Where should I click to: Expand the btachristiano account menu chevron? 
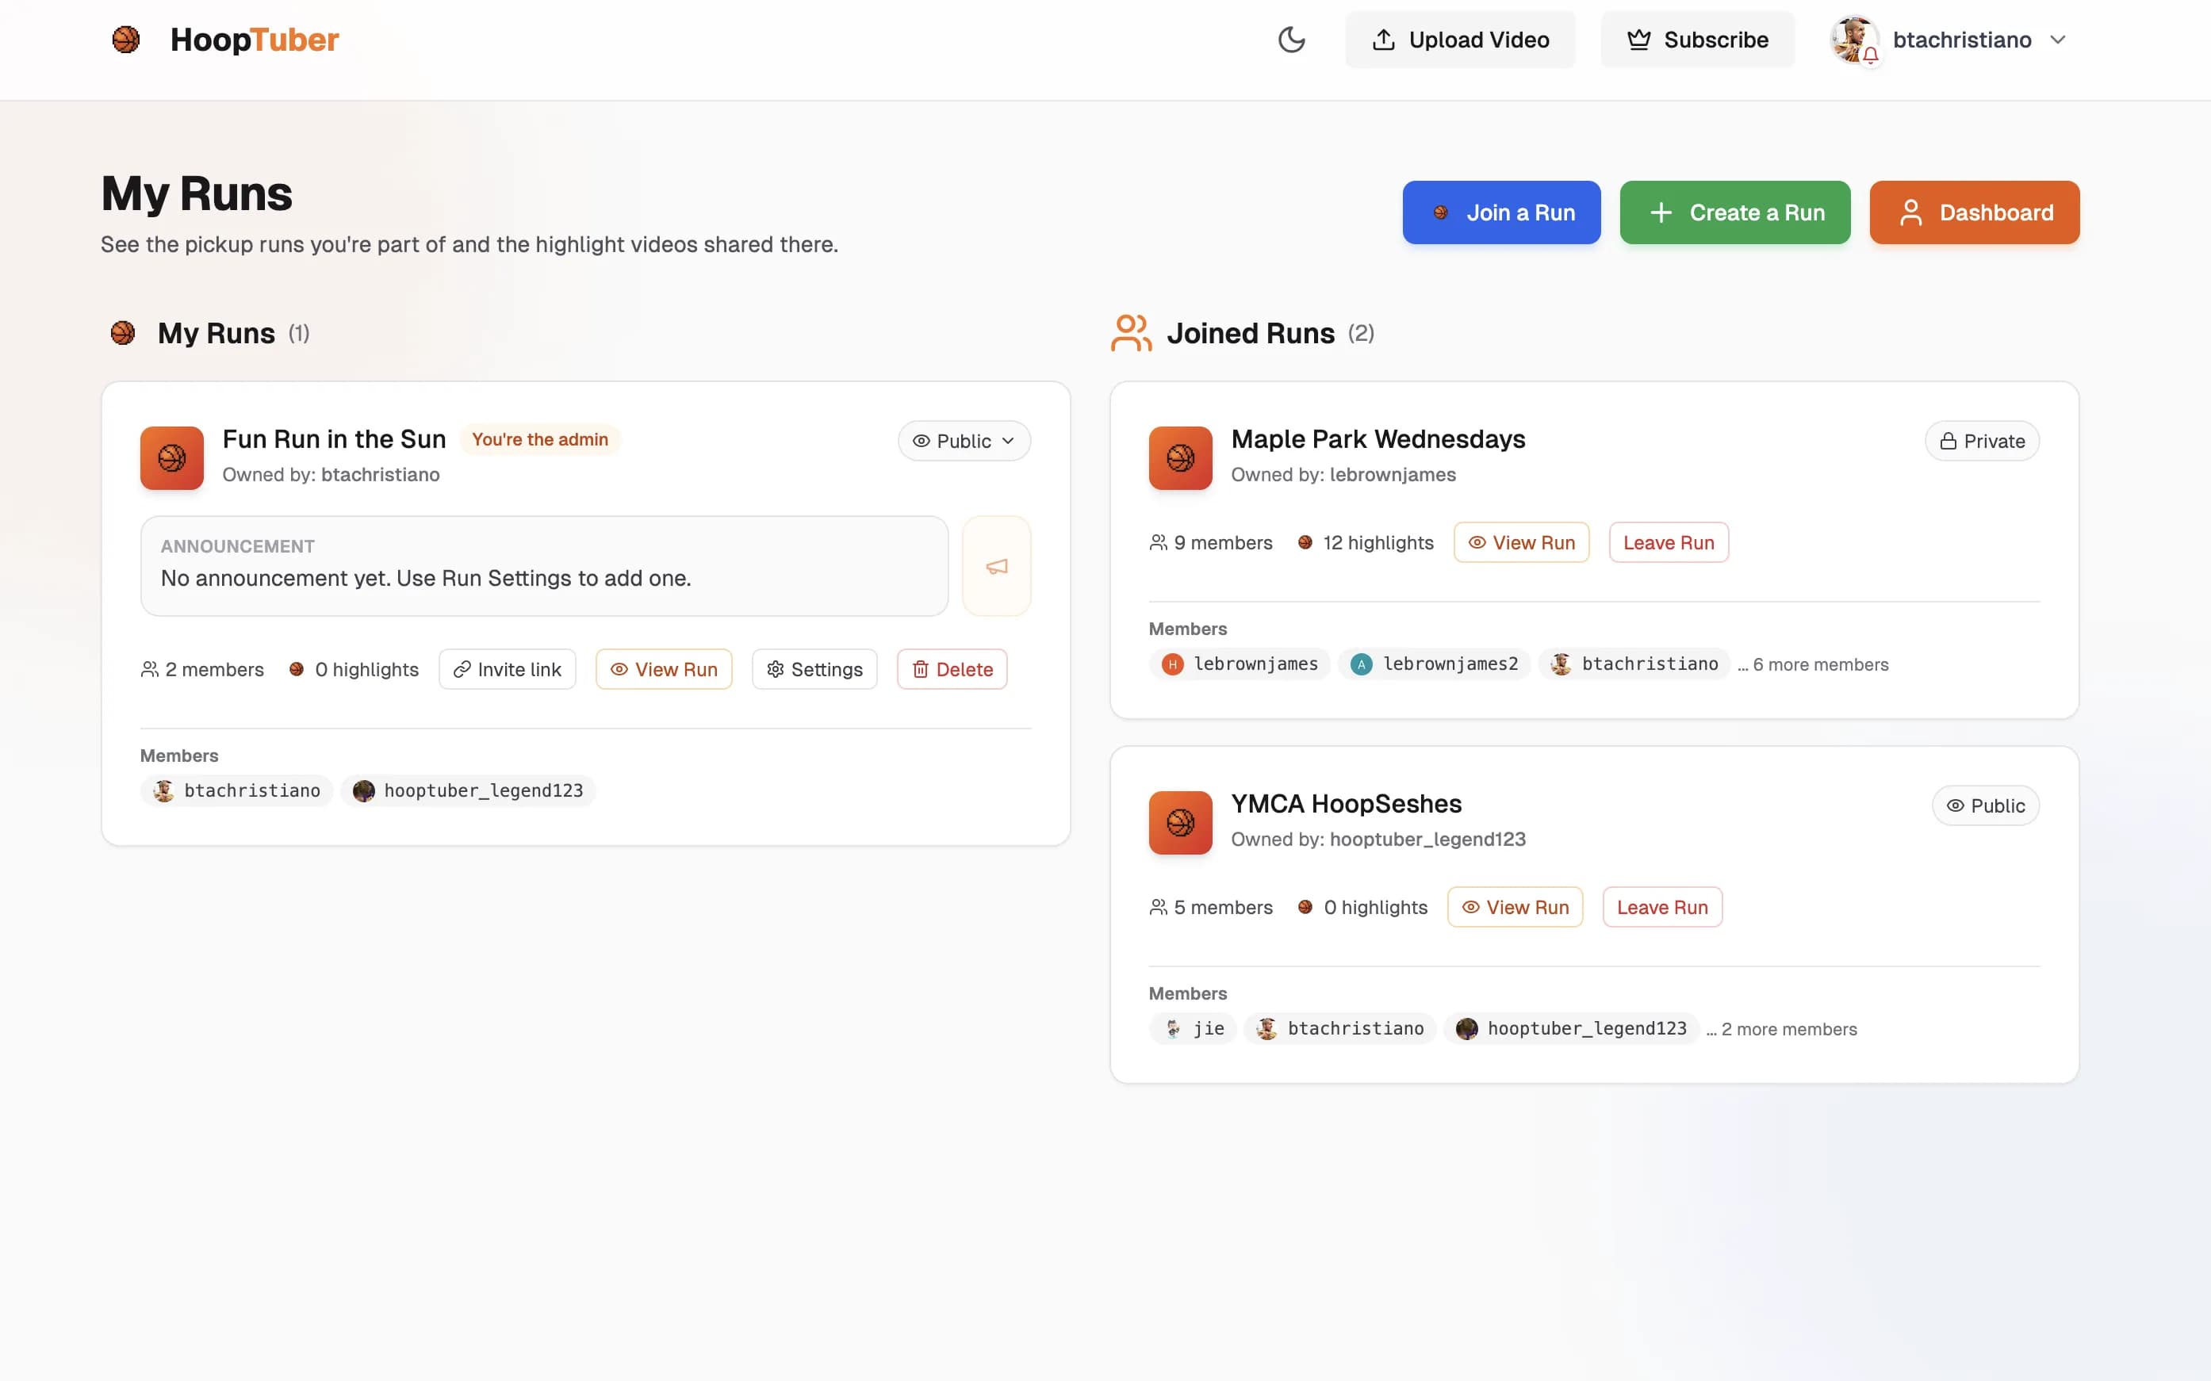(x=2057, y=40)
